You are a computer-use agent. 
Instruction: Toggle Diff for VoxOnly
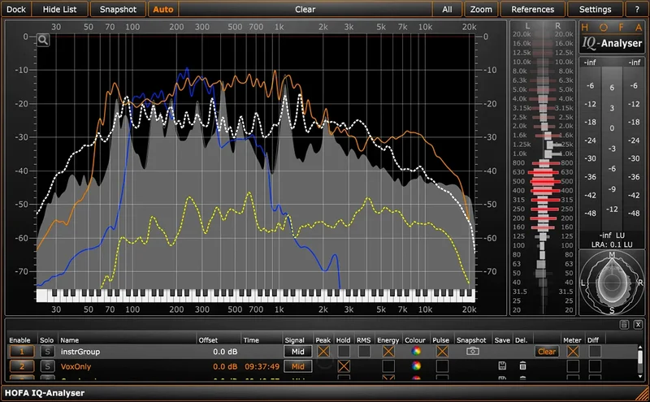click(x=595, y=366)
